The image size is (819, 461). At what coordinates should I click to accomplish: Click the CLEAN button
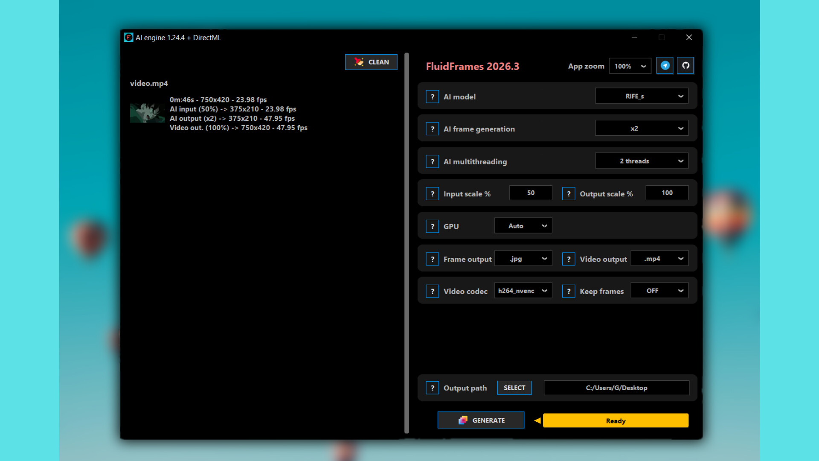(x=371, y=62)
